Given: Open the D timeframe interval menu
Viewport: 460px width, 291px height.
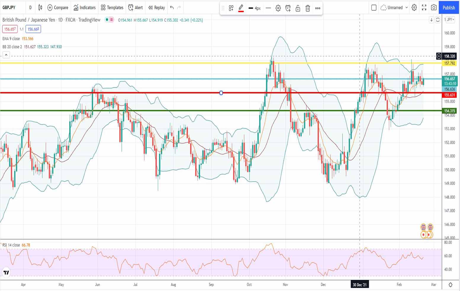Looking at the screenshot, I should 30,8.
